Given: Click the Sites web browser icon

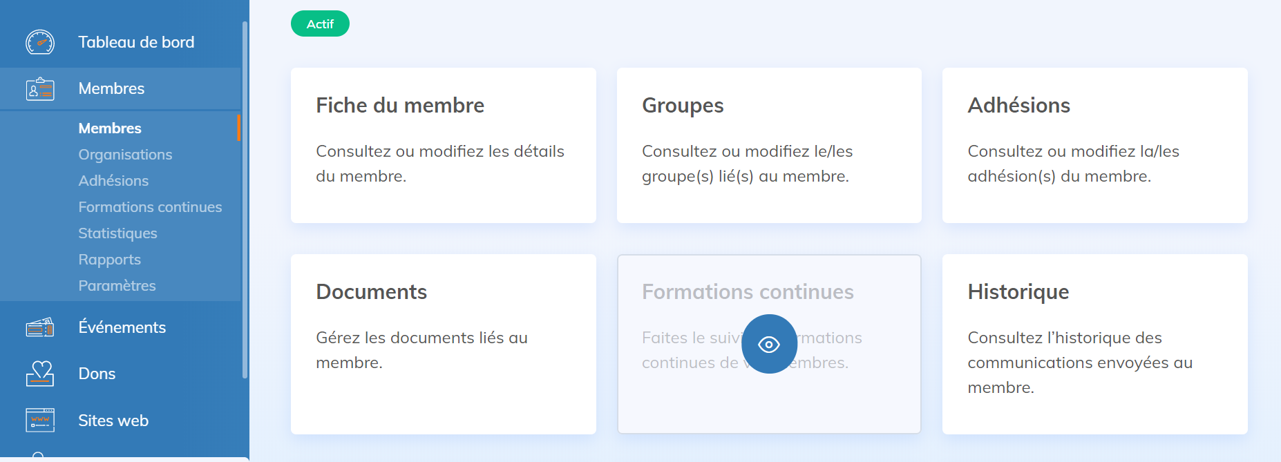Looking at the screenshot, I should click(x=40, y=420).
